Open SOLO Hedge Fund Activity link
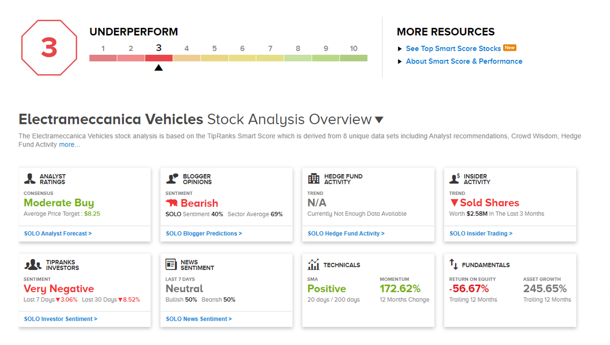This screenshot has height=345, width=610. (346, 233)
